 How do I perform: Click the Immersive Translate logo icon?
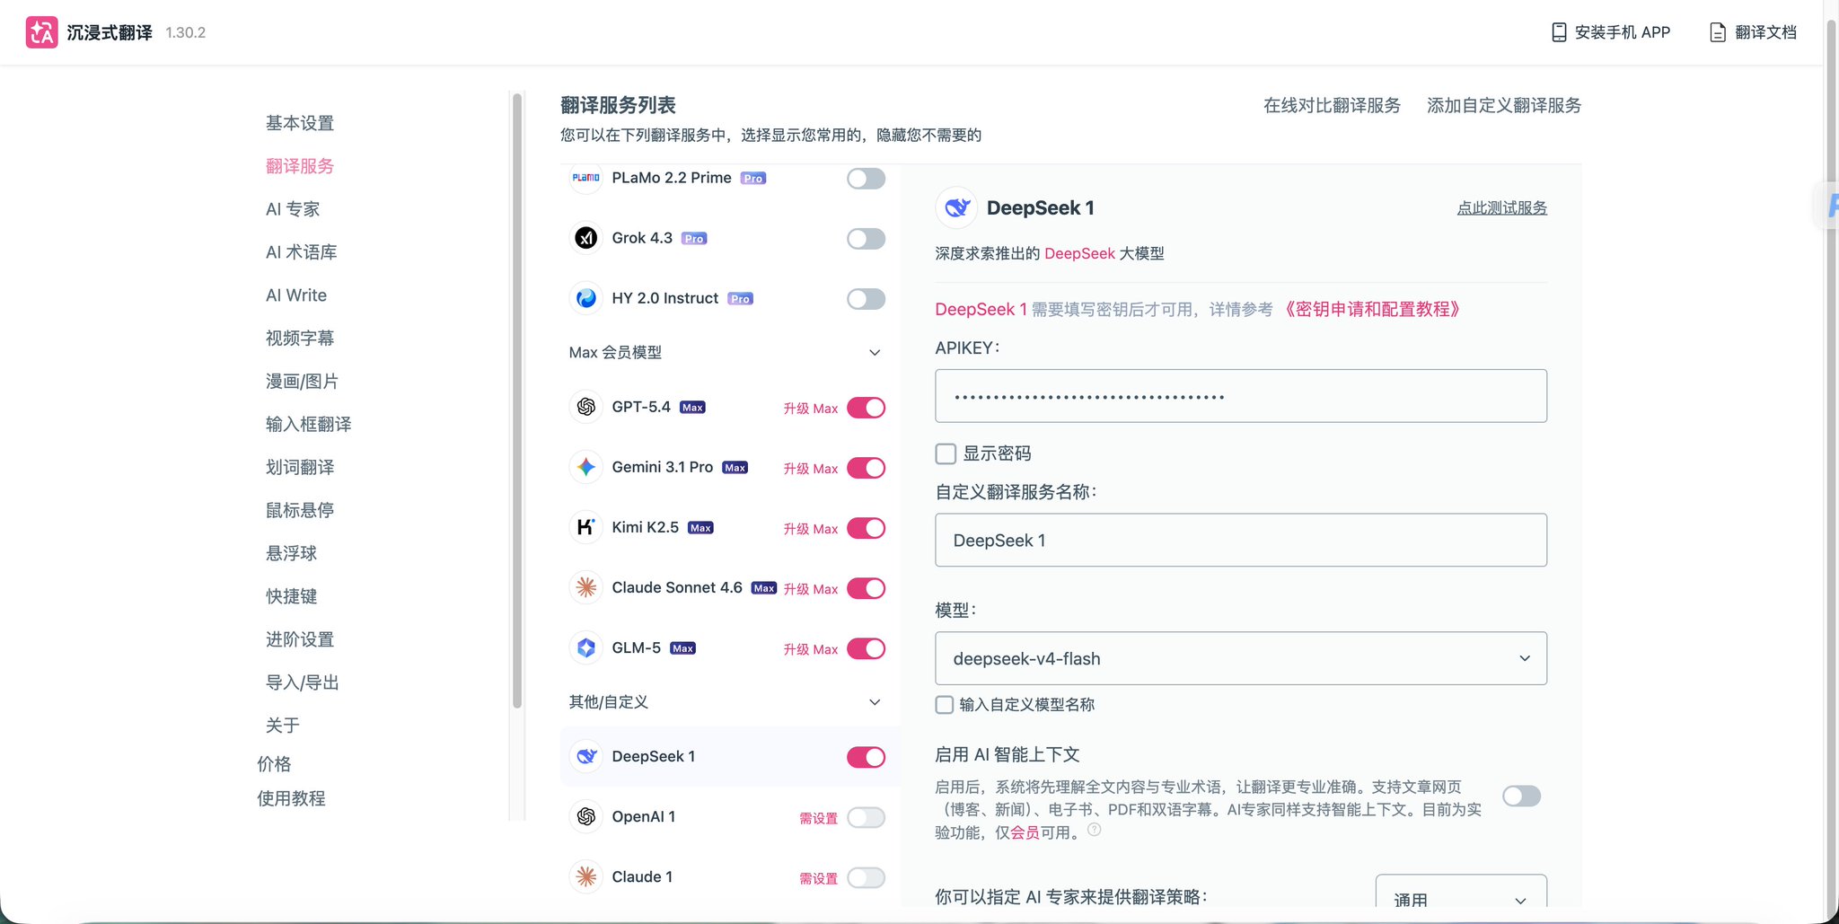pos(41,32)
